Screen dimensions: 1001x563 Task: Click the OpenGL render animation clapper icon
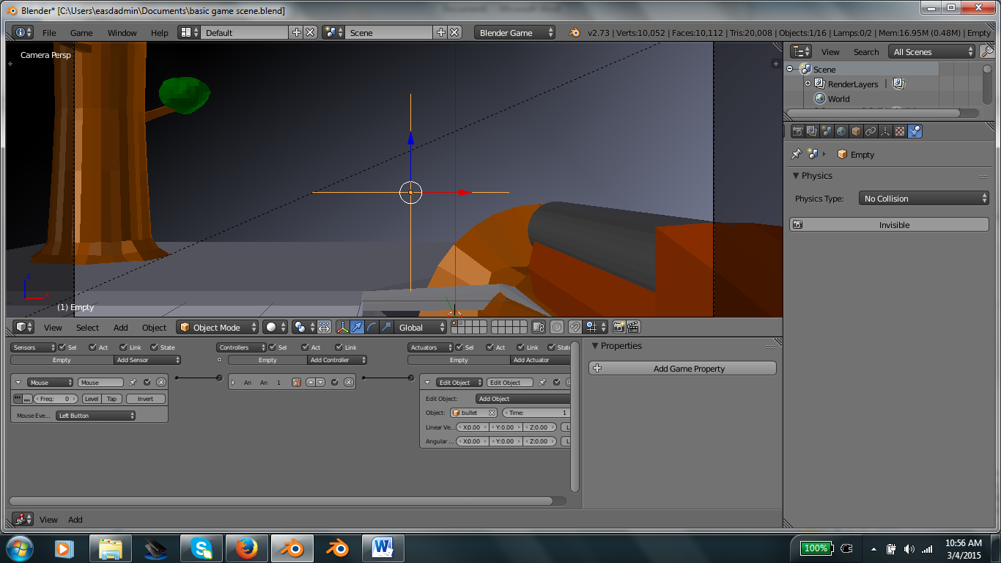click(x=634, y=328)
